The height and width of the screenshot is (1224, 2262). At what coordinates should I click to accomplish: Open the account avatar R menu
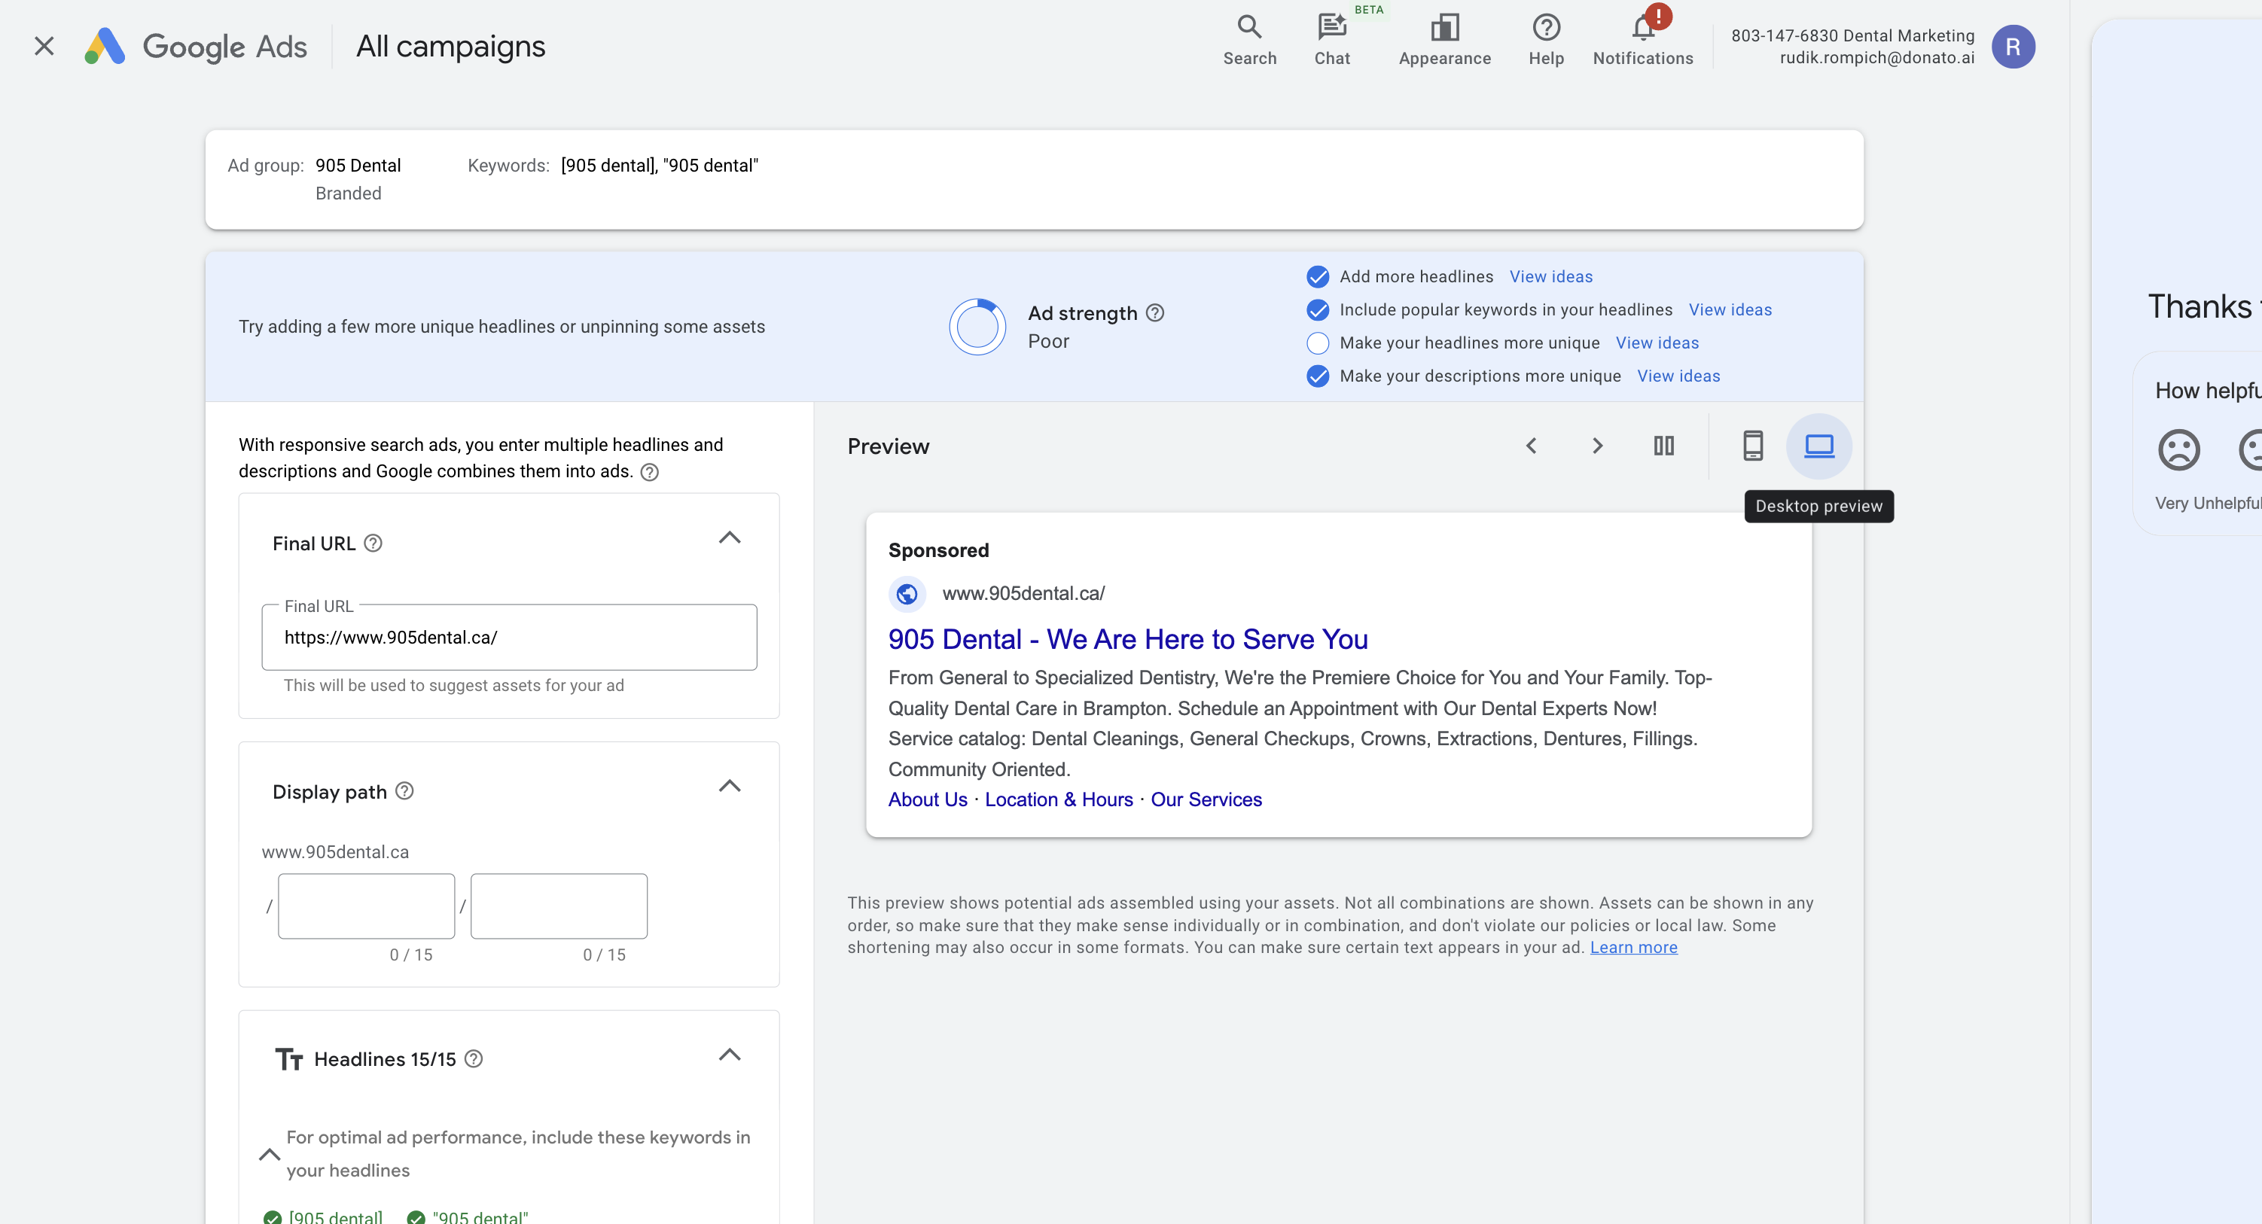pyautogui.click(x=2013, y=47)
